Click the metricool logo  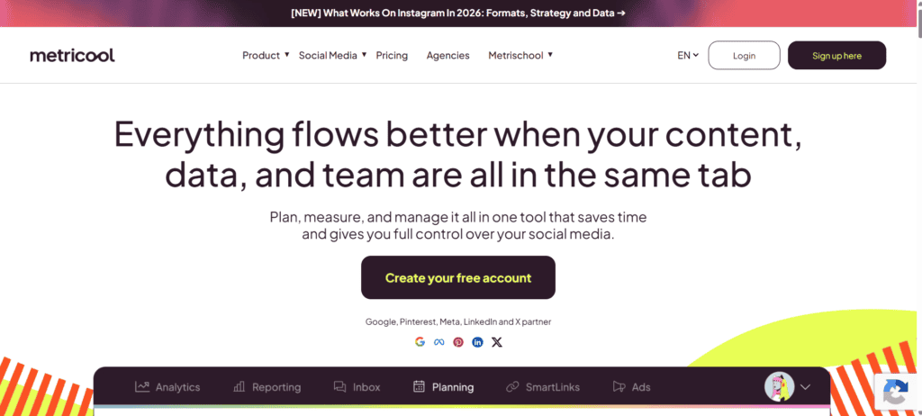tap(72, 55)
